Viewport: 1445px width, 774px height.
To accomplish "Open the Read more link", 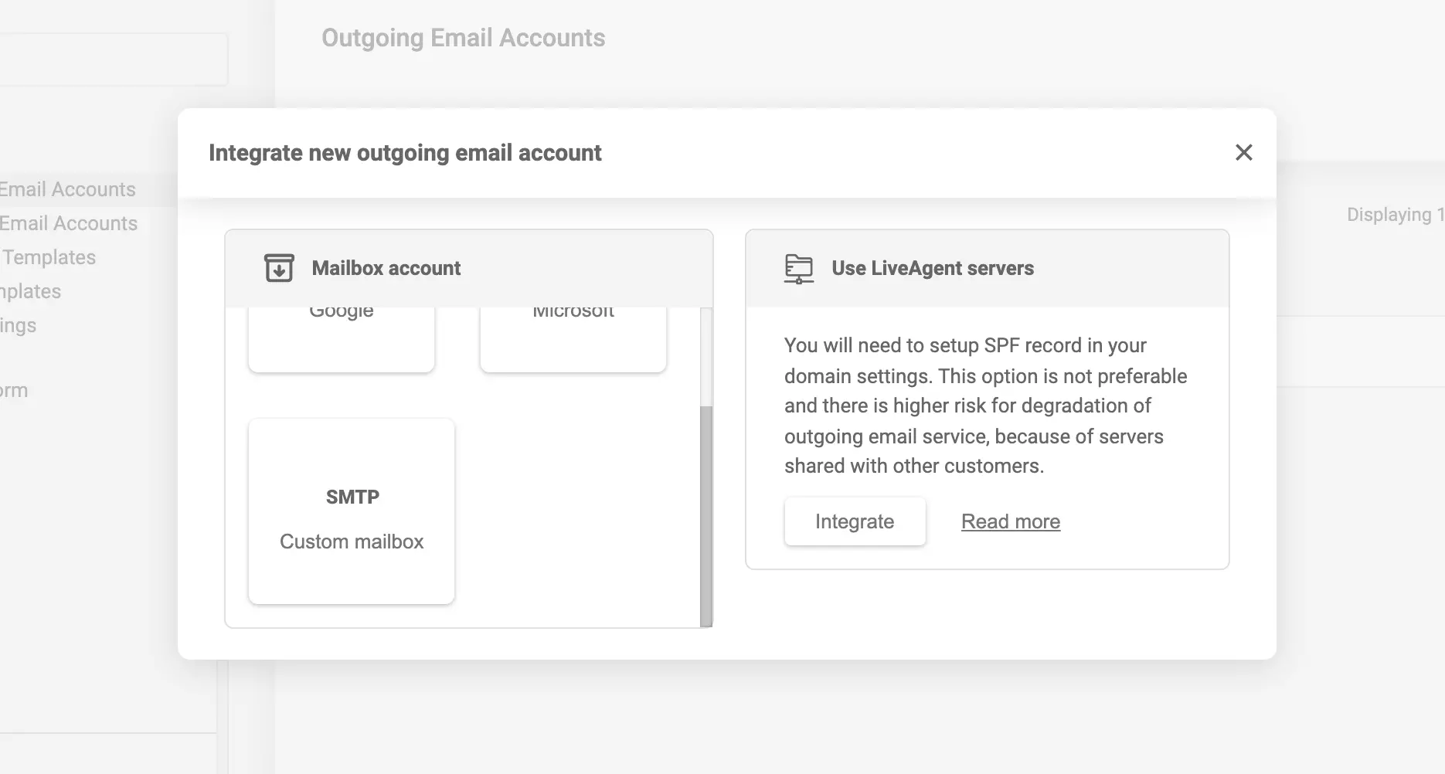I will pos(1010,521).
